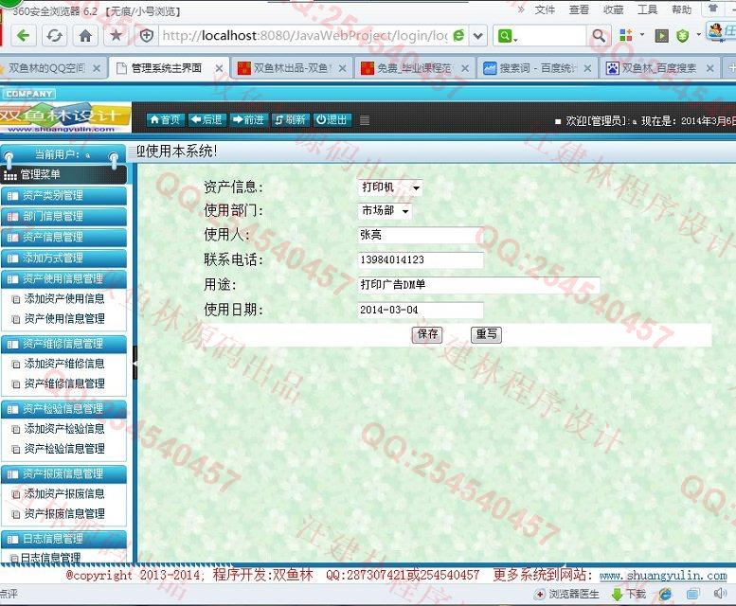The height and width of the screenshot is (606, 736).
Task: Open 资产检验信息管理 sub-item link
Action: tap(63, 449)
